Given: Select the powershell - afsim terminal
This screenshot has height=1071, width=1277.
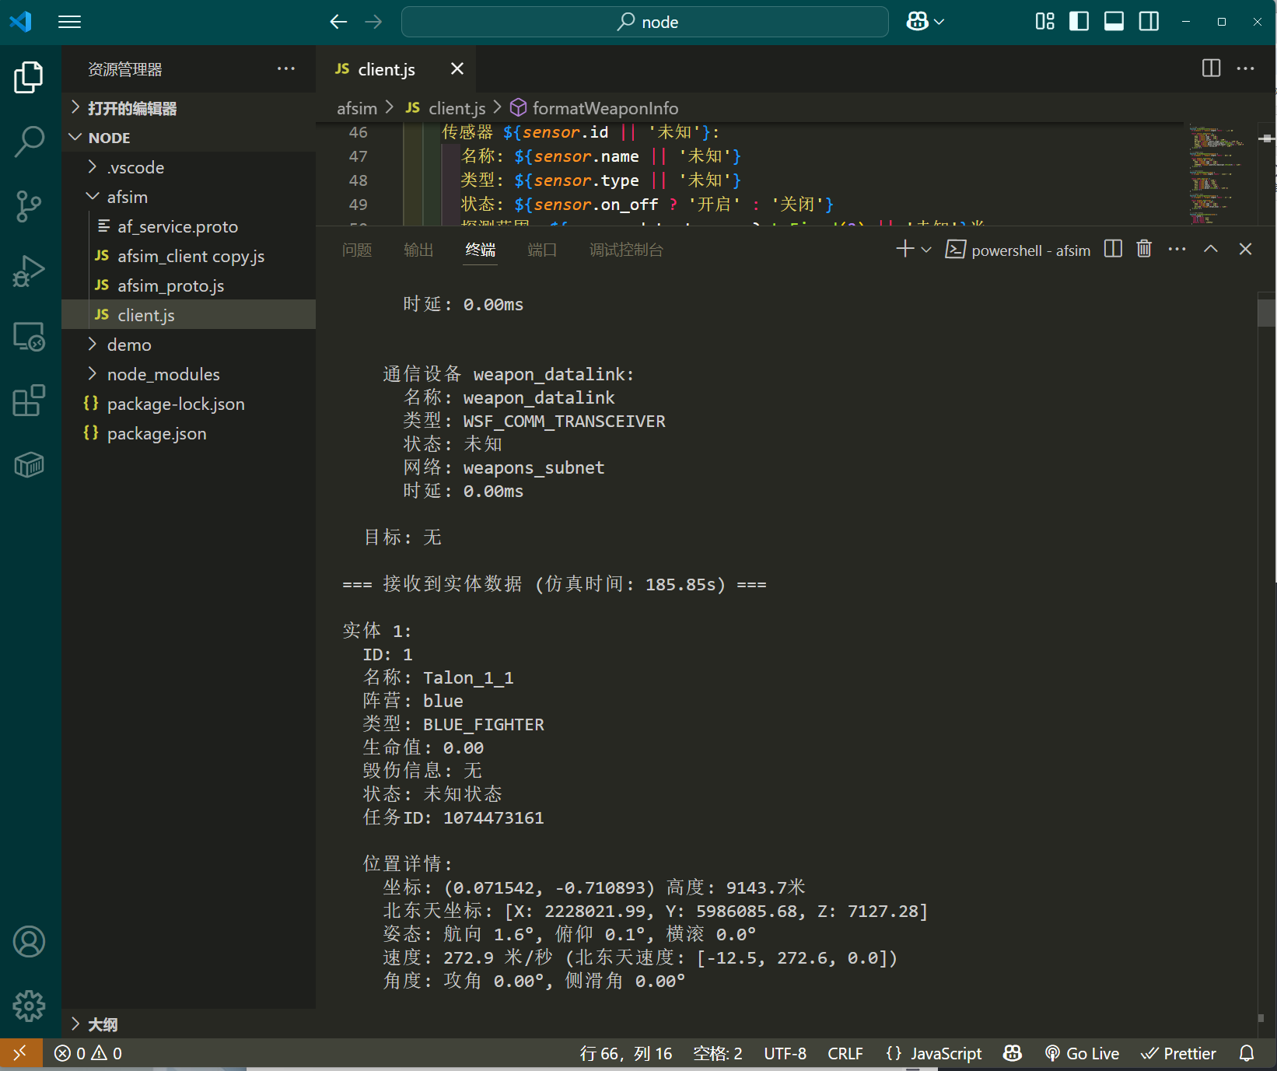Looking at the screenshot, I should (1018, 250).
